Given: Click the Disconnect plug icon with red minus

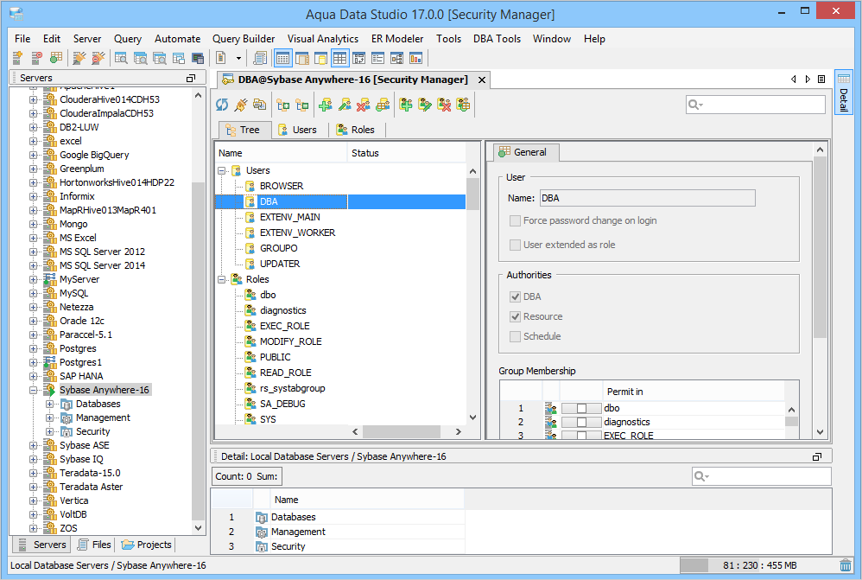Looking at the screenshot, I should pyautogui.click(x=98, y=58).
